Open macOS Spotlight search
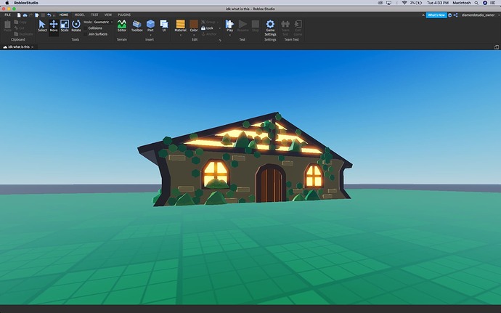This screenshot has width=501, height=313. pos(476,3)
